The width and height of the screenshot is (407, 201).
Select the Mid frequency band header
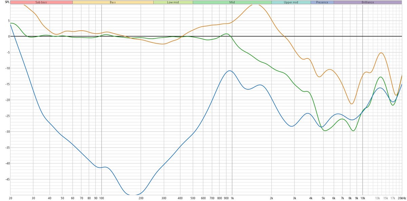click(232, 2)
